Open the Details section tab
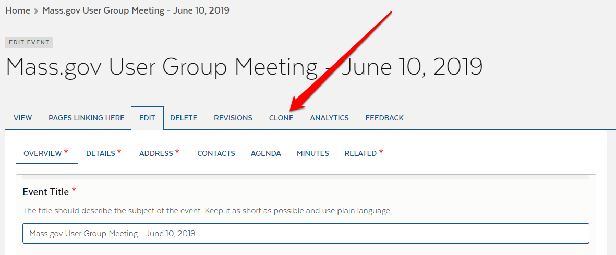This screenshot has height=255, width=616. pos(101,153)
